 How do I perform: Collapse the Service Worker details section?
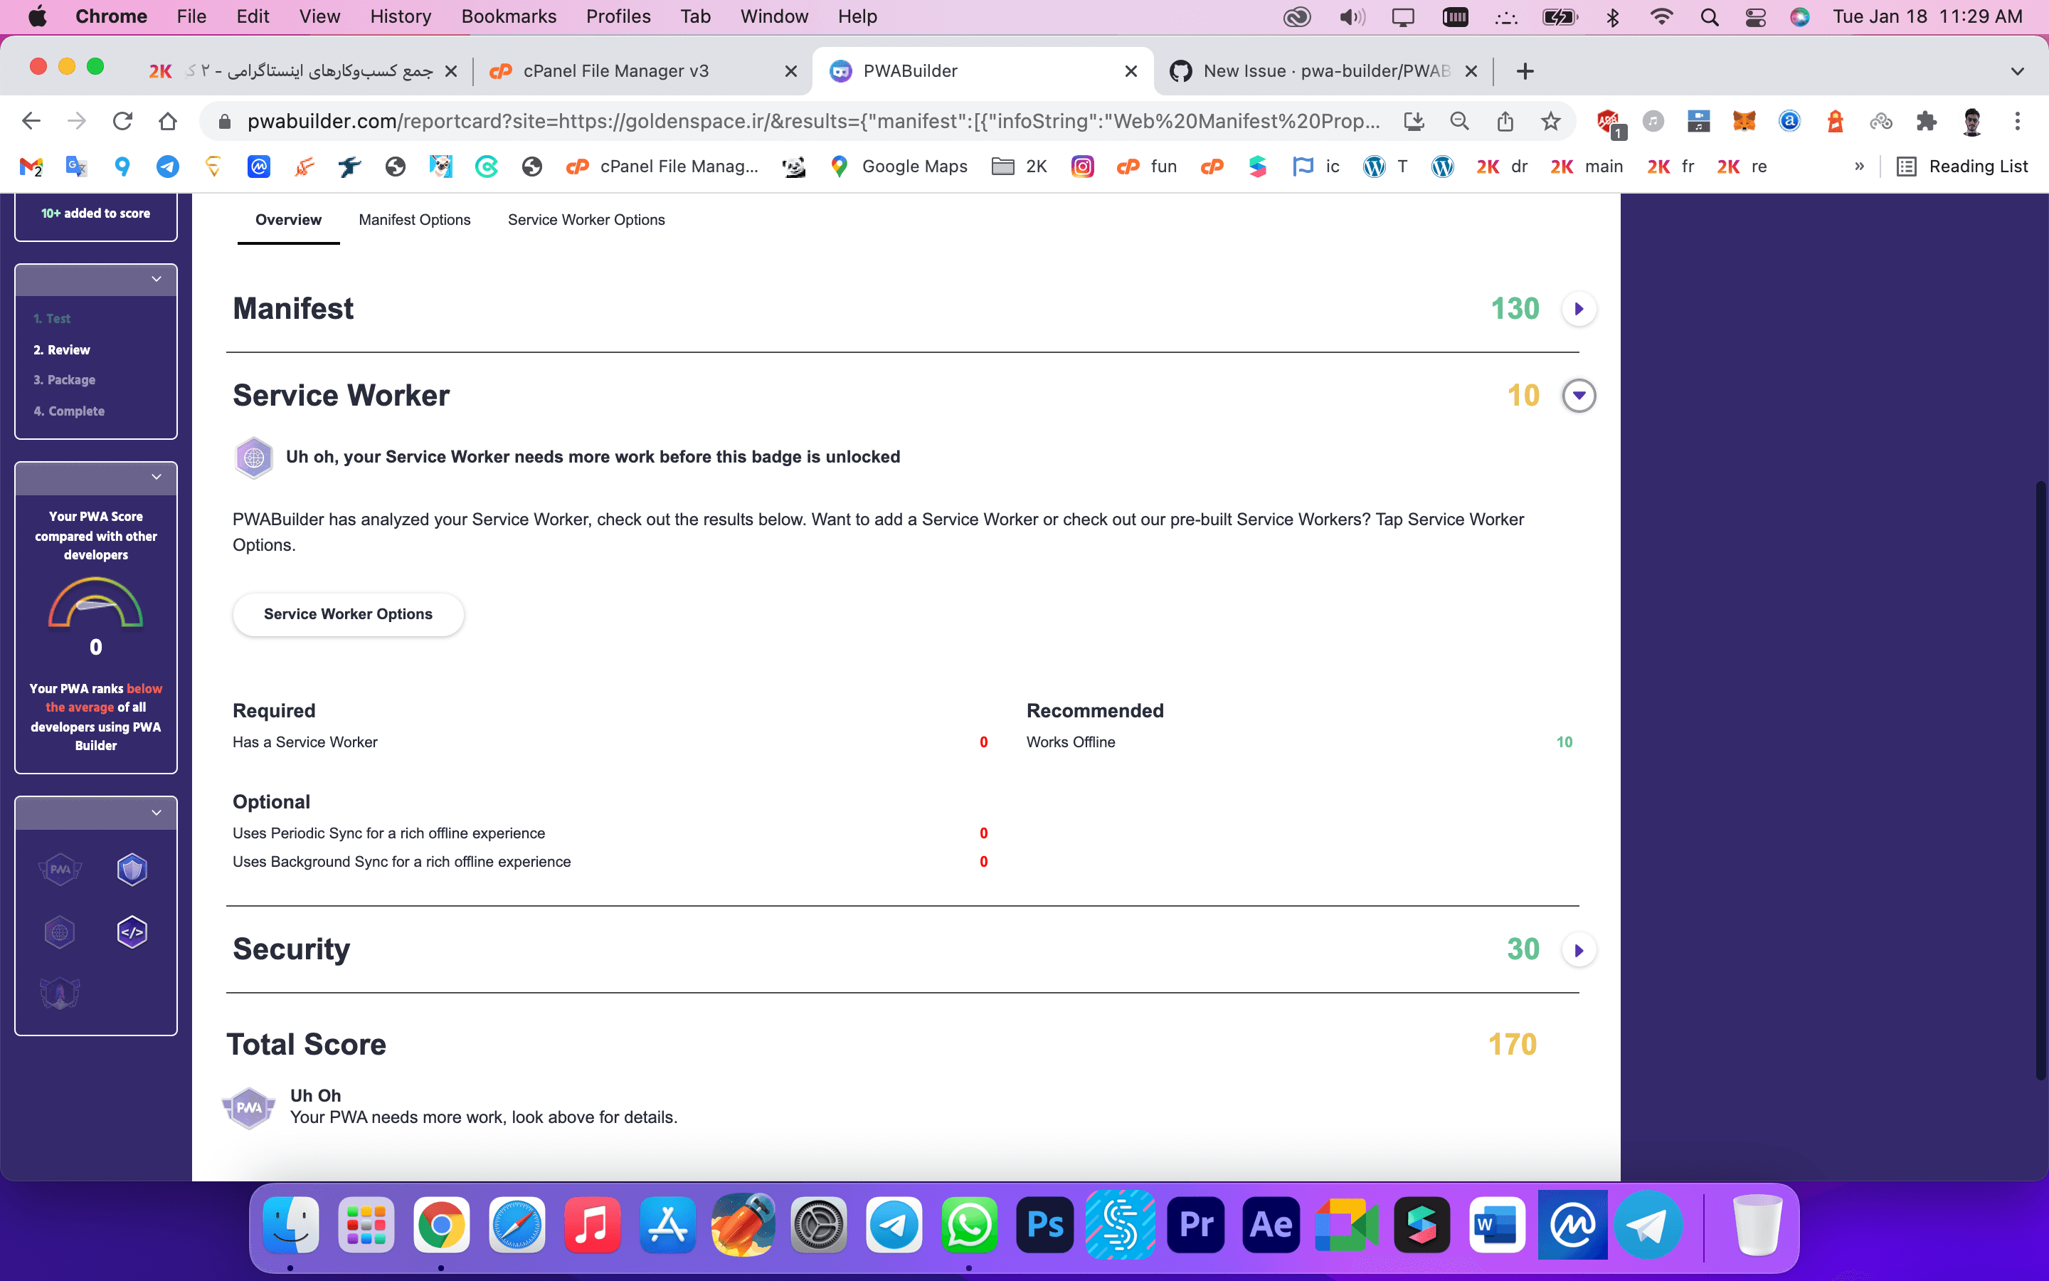(x=1578, y=395)
